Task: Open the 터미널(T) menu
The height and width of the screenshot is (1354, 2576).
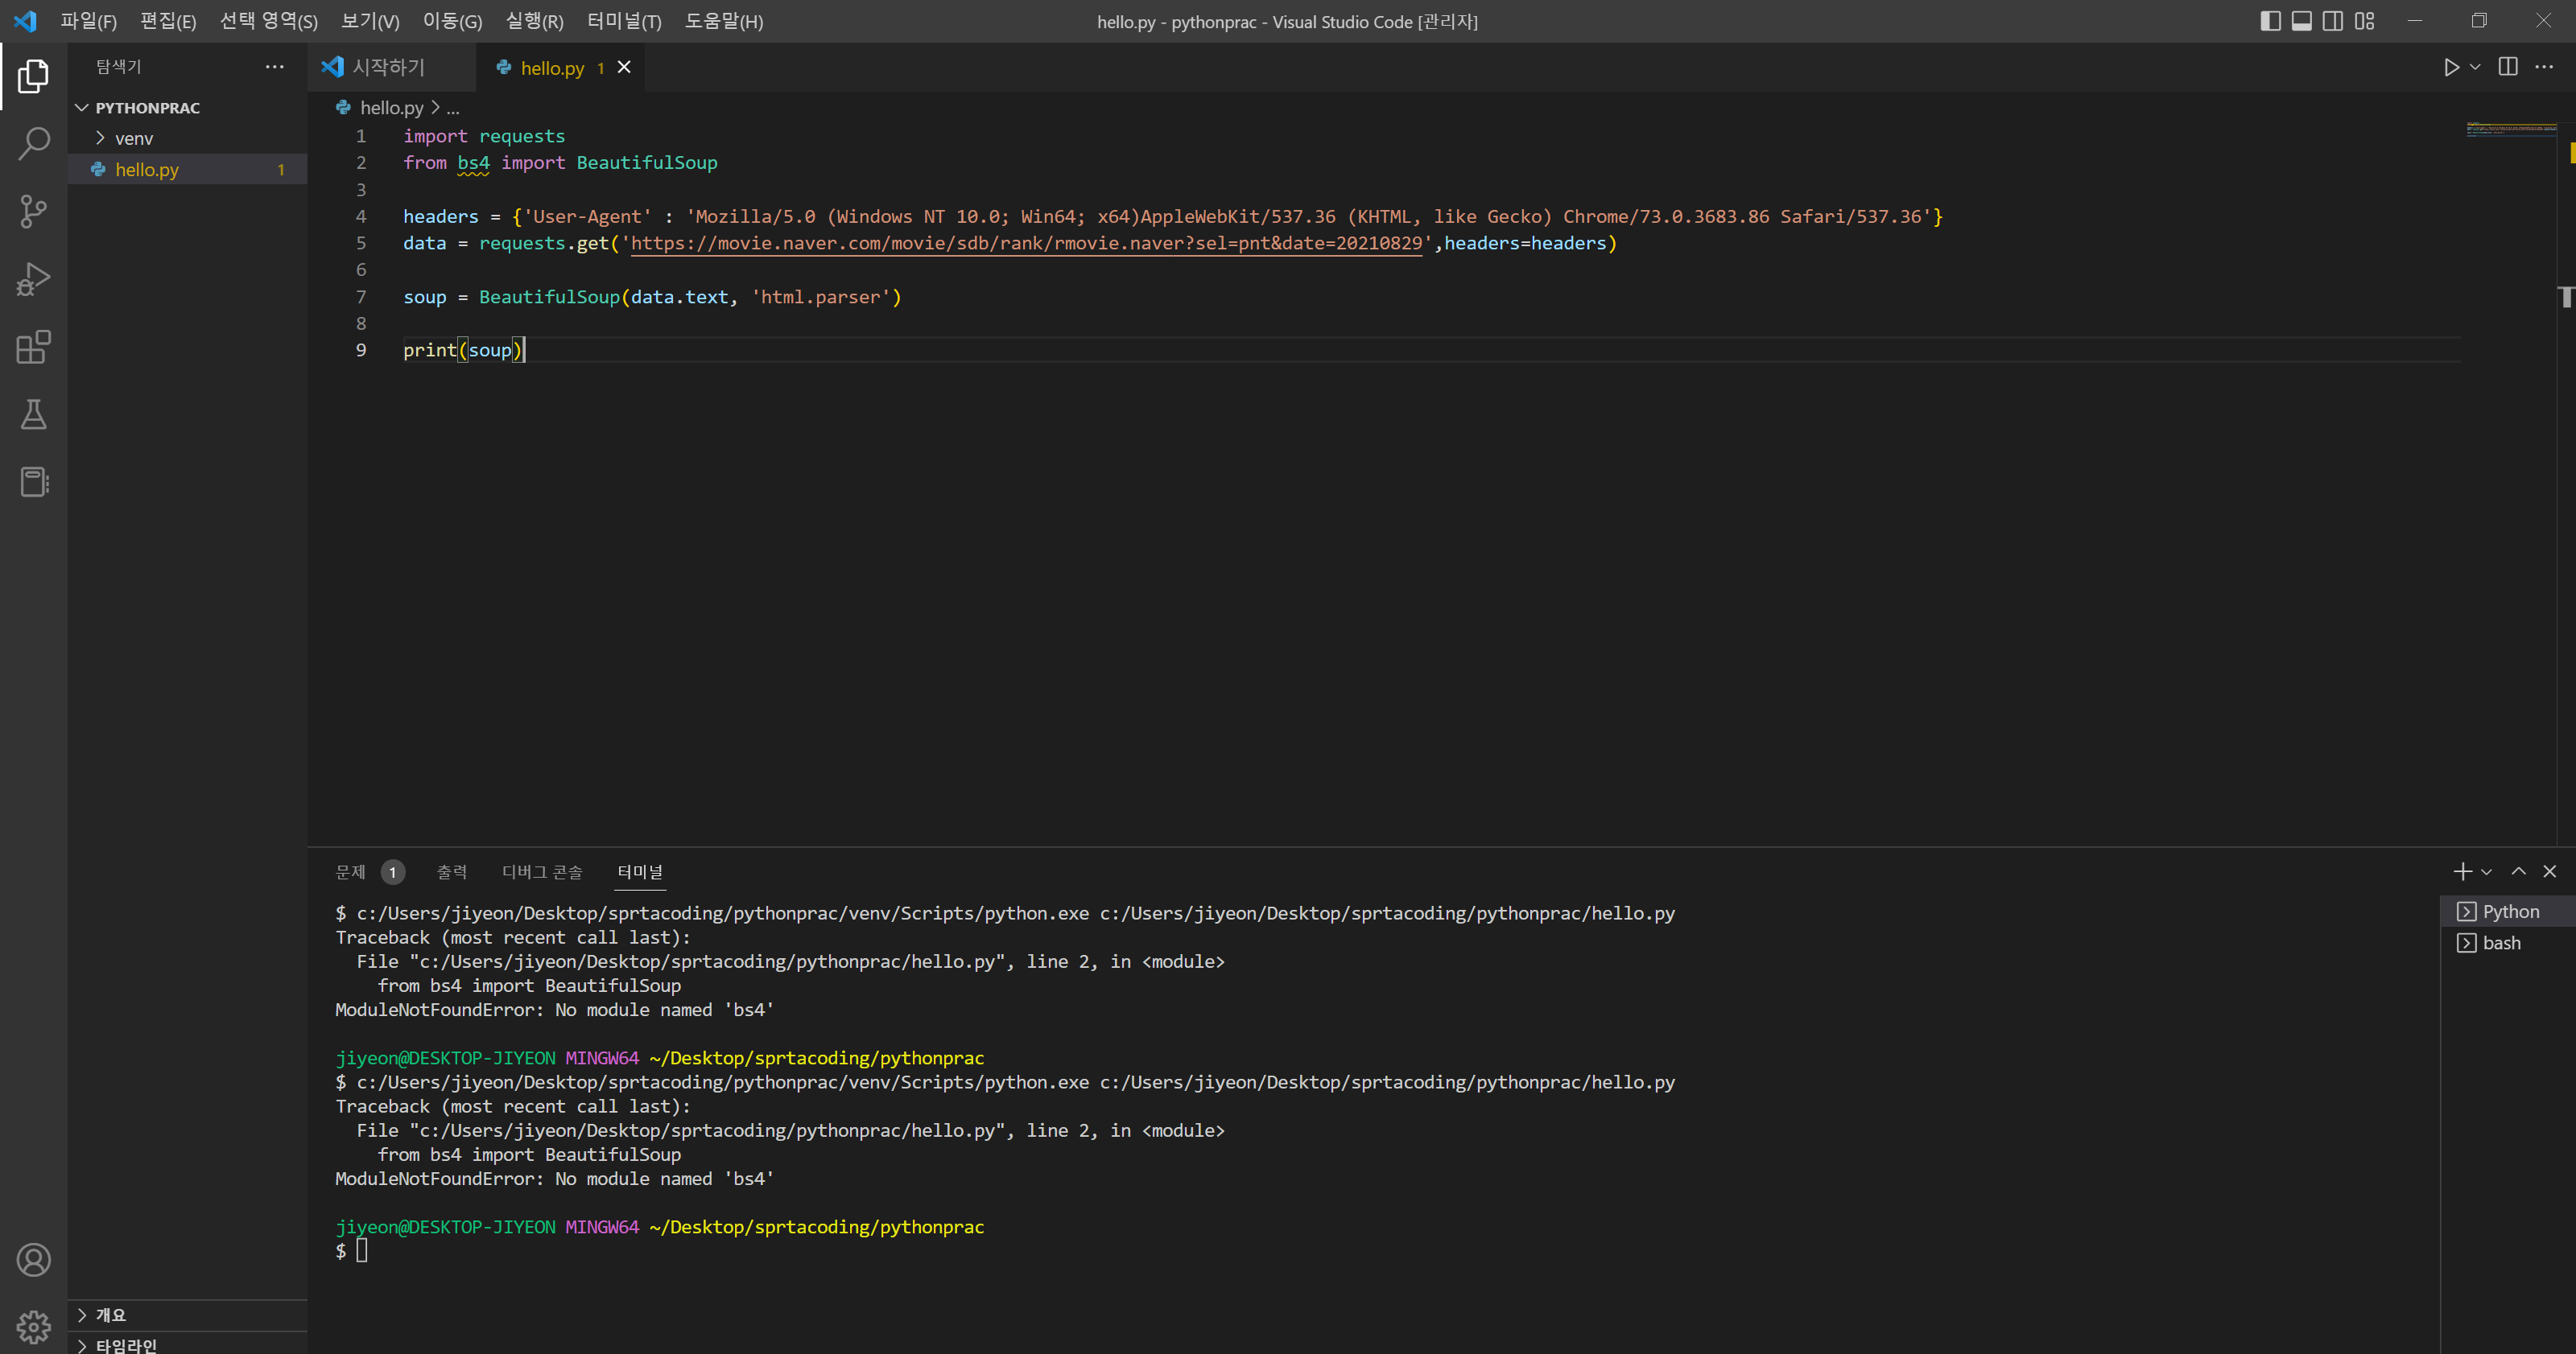Action: click(624, 21)
